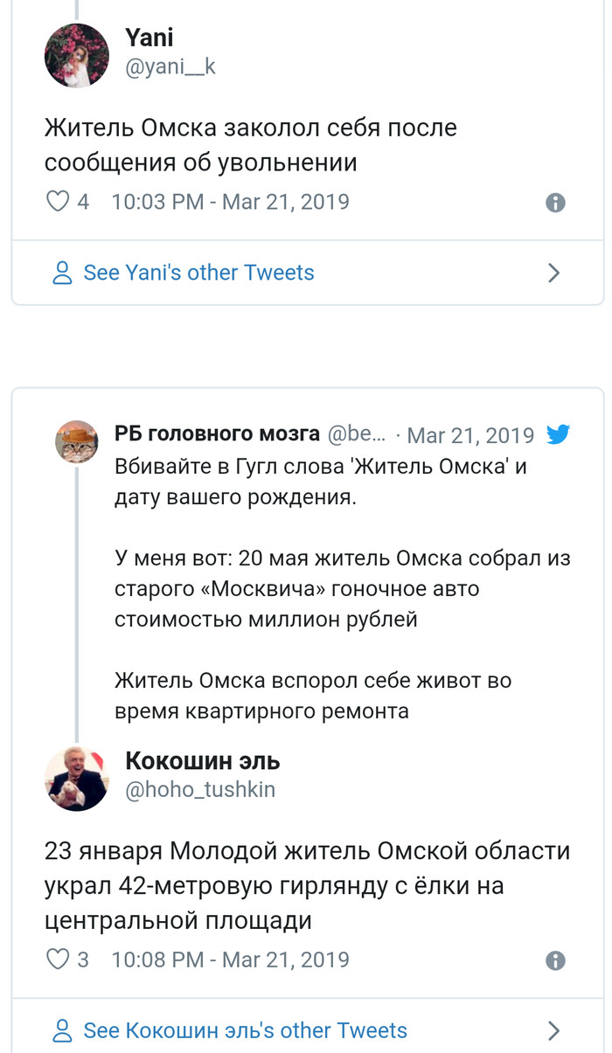Click the Кокошин эль display name
This screenshot has height=1053, width=612.
203,760
